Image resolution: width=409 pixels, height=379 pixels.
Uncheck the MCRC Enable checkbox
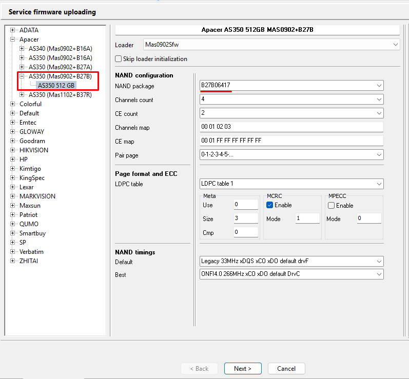point(270,205)
